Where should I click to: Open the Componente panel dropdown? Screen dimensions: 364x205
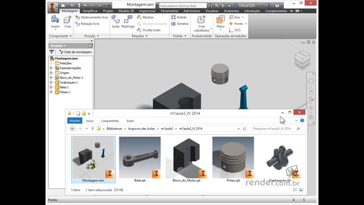(60, 36)
